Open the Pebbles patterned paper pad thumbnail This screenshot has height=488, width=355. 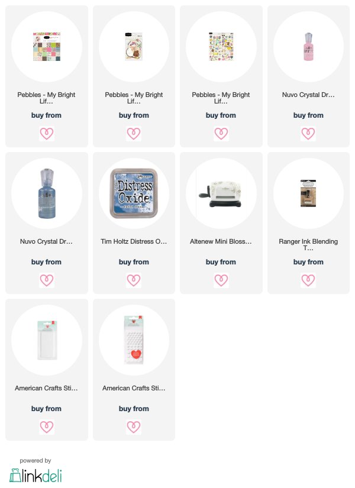(47, 47)
